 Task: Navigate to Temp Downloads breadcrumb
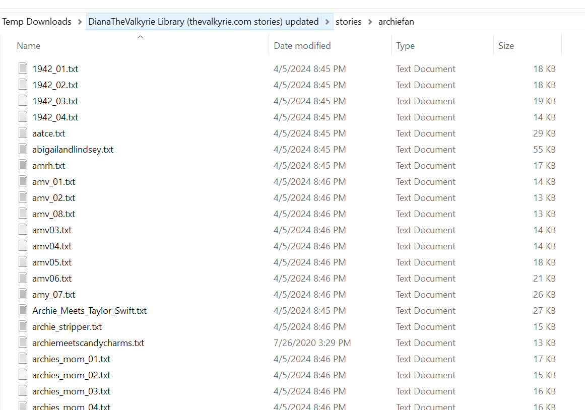pyautogui.click(x=37, y=22)
